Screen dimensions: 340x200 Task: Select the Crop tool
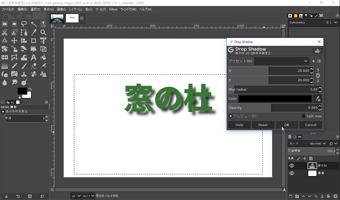(x=33, y=41)
